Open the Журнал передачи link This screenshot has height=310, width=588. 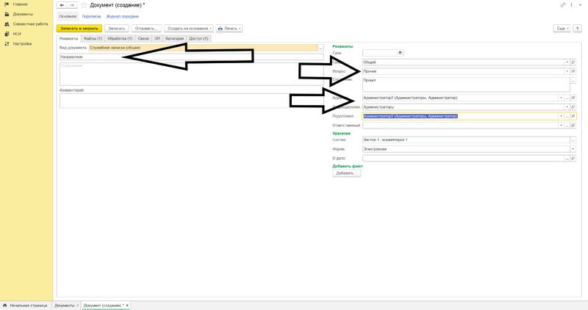coord(122,16)
